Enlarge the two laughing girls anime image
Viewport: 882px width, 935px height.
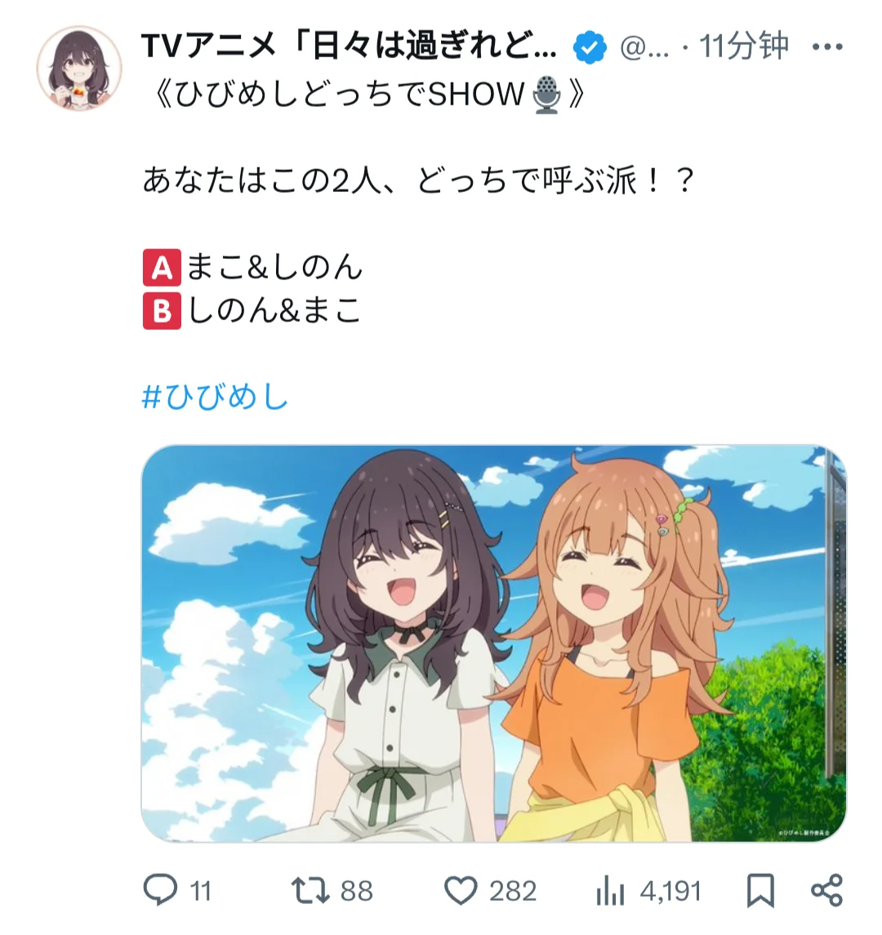coord(494,643)
